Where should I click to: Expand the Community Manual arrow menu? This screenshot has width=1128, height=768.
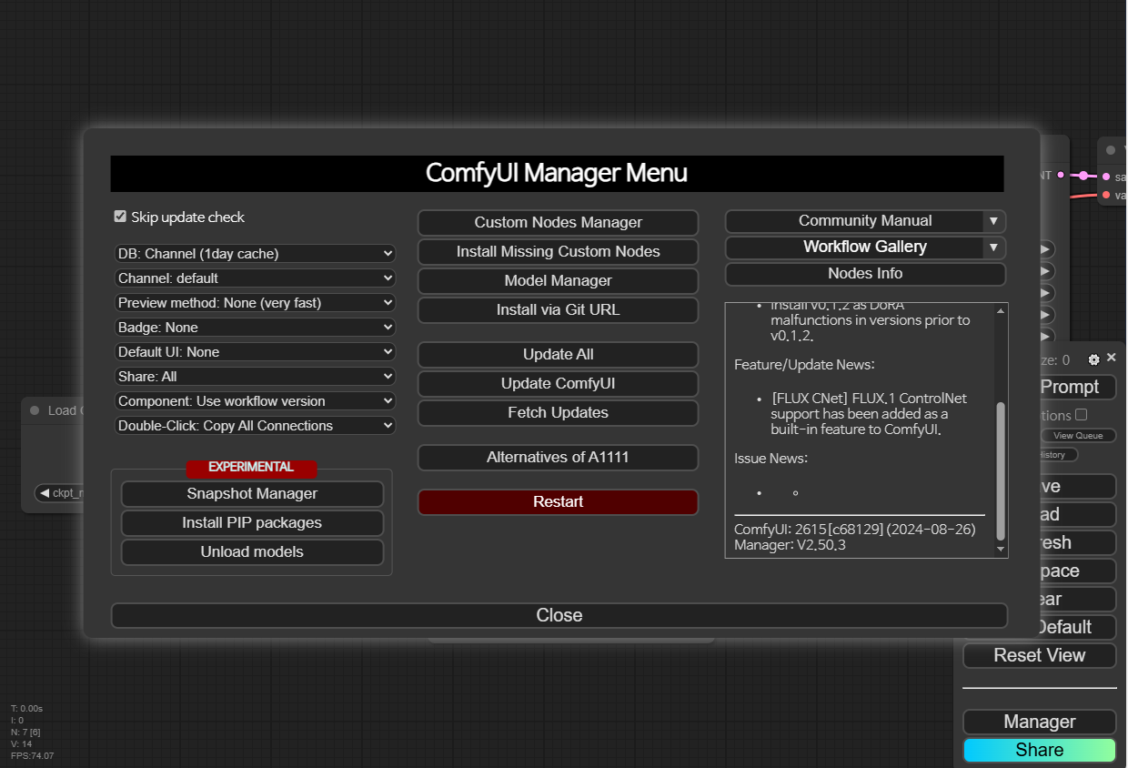994,221
